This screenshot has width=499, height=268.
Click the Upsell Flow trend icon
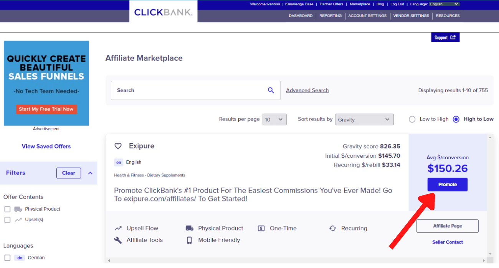[118, 228]
